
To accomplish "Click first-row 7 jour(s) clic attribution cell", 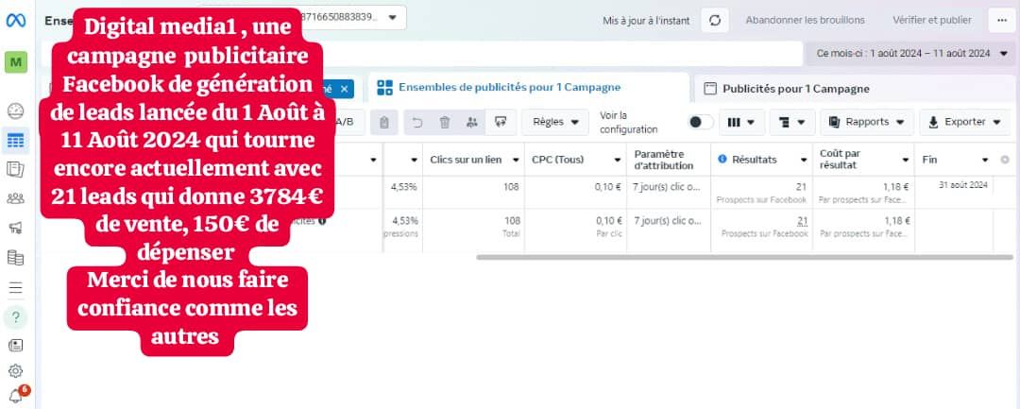I will pos(668,187).
